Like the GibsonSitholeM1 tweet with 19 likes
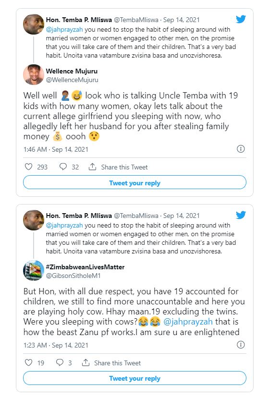 point(29,362)
